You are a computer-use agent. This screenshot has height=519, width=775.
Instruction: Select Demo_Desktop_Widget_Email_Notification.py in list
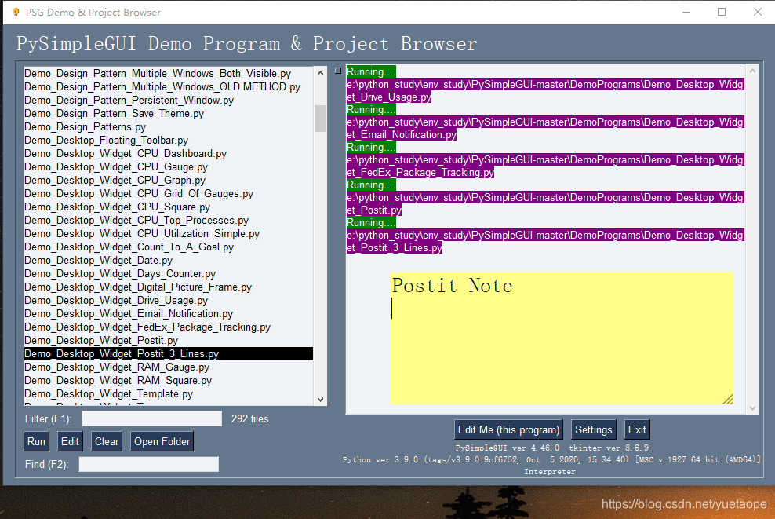point(169,313)
